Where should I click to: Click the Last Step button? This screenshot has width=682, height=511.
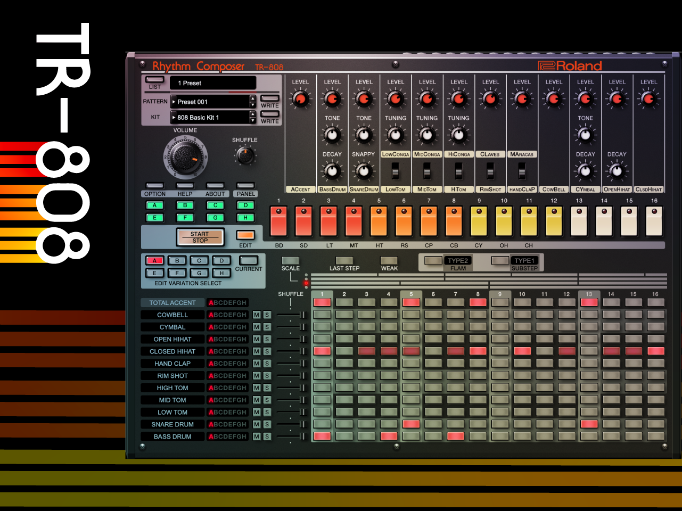click(x=344, y=260)
